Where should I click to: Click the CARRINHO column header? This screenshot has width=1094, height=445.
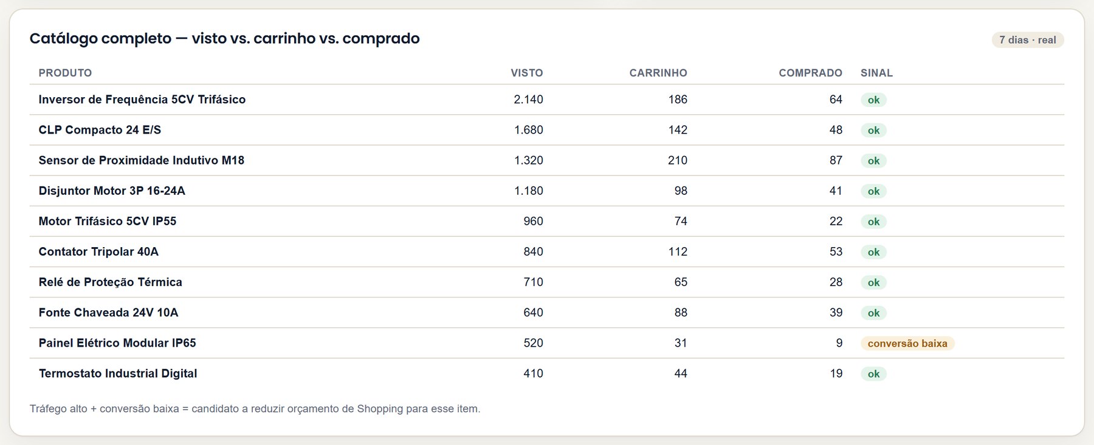point(658,73)
